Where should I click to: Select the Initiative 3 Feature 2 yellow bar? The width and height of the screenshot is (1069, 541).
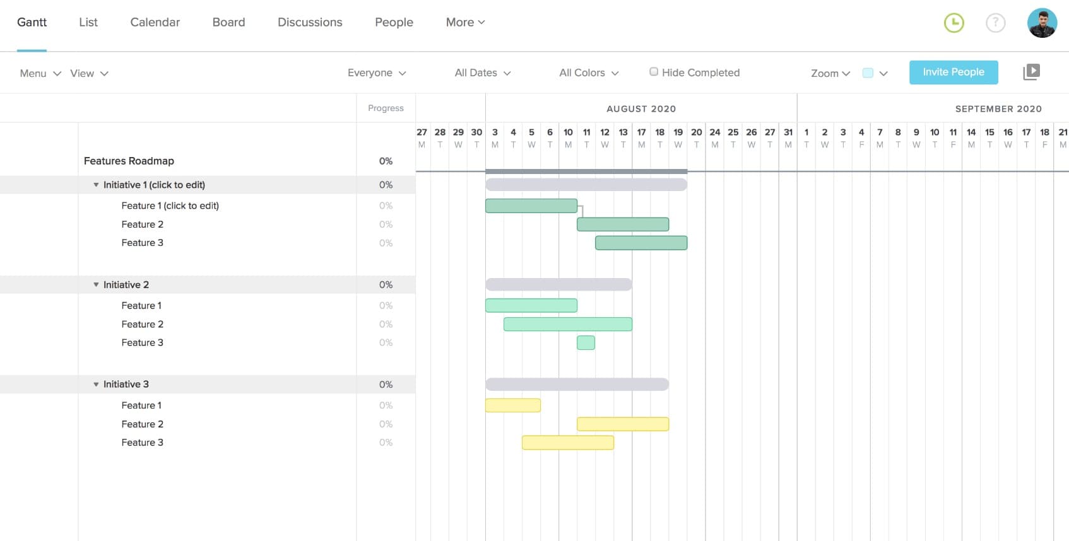tap(622, 424)
